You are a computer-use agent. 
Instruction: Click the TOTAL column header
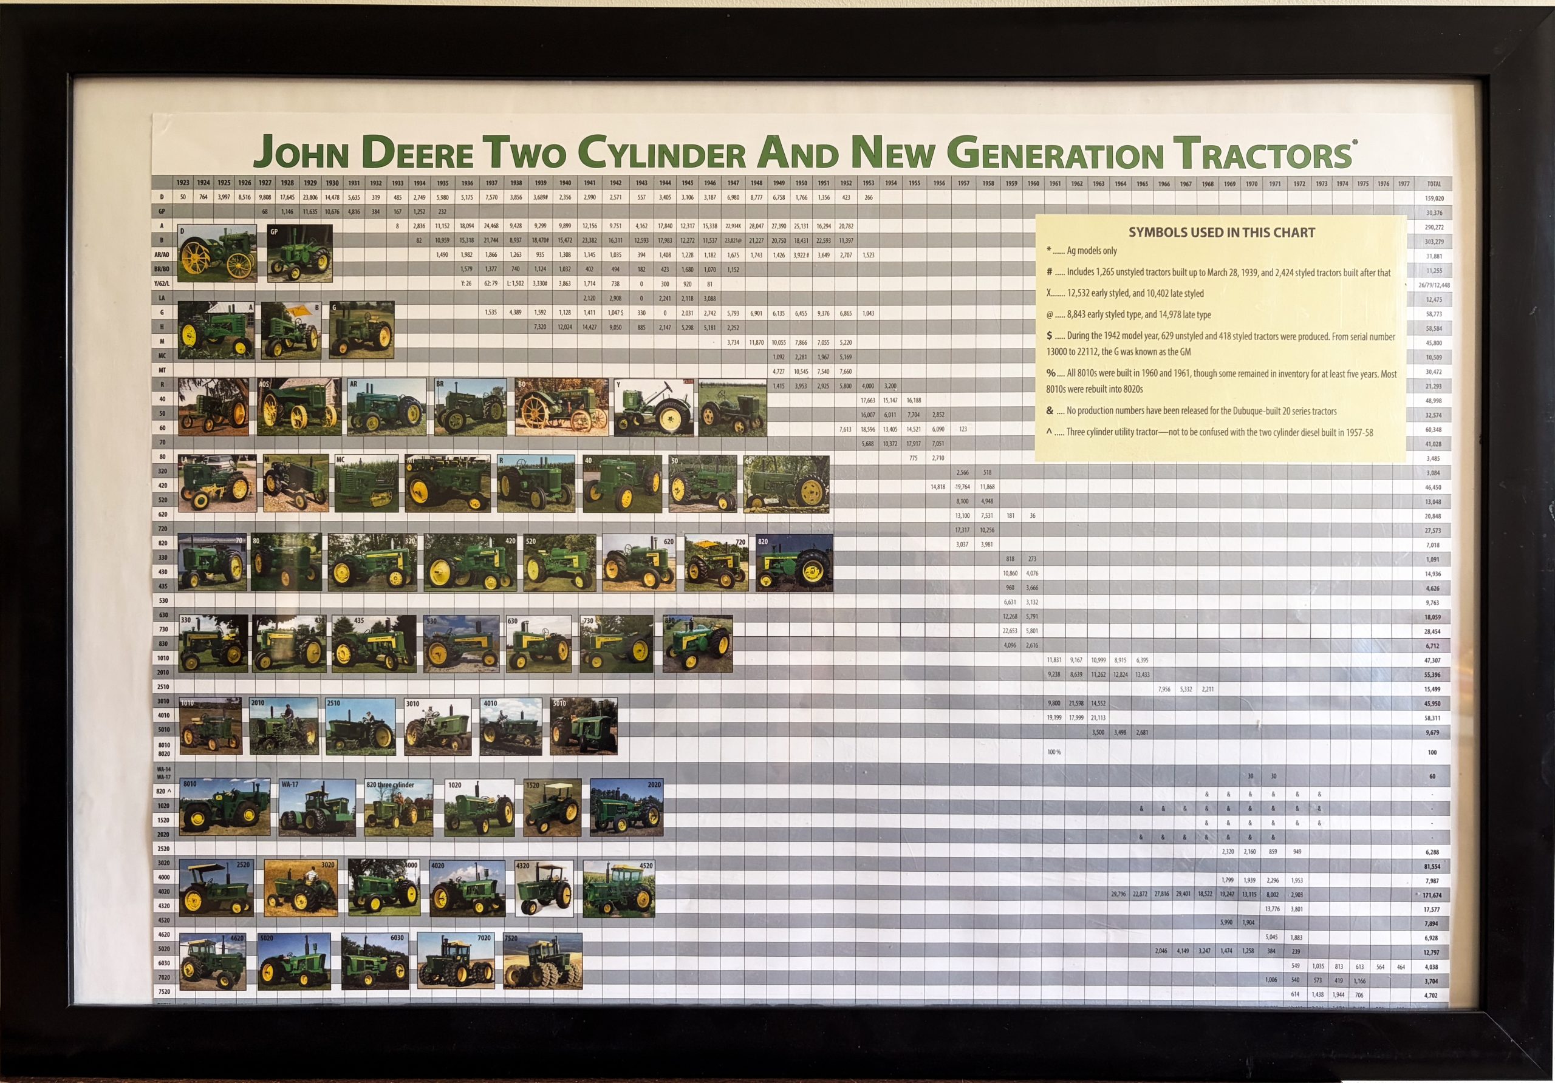click(1435, 184)
